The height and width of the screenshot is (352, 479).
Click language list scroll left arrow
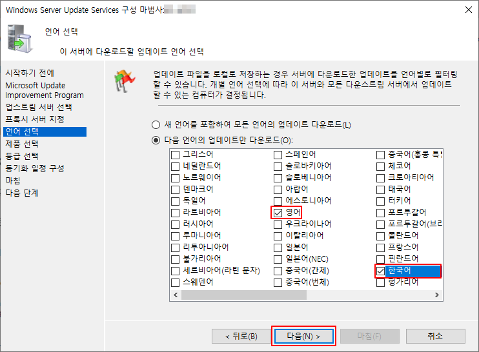click(x=176, y=295)
